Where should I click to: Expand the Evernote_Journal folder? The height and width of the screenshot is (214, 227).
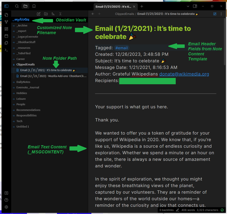tap(28, 87)
